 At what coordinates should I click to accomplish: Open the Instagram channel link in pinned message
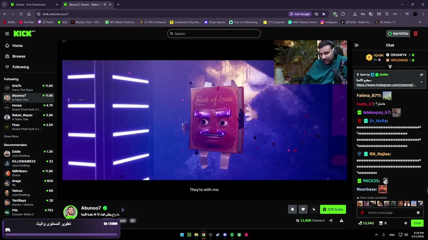[386, 85]
